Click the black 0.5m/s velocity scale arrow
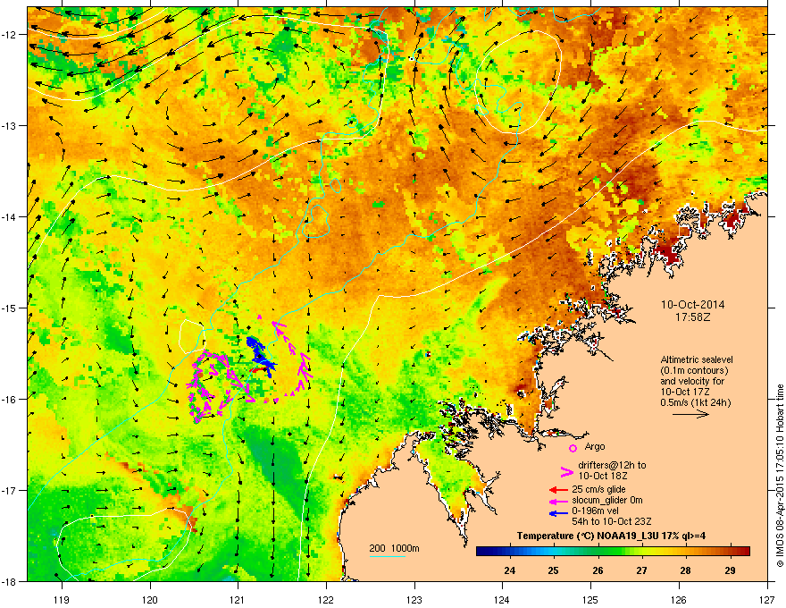Viewport: 786px width, 608px height. click(690, 414)
